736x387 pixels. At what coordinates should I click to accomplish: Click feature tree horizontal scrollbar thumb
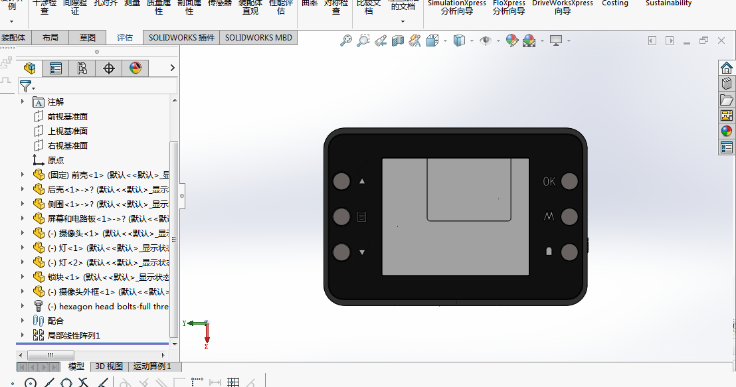click(50, 355)
